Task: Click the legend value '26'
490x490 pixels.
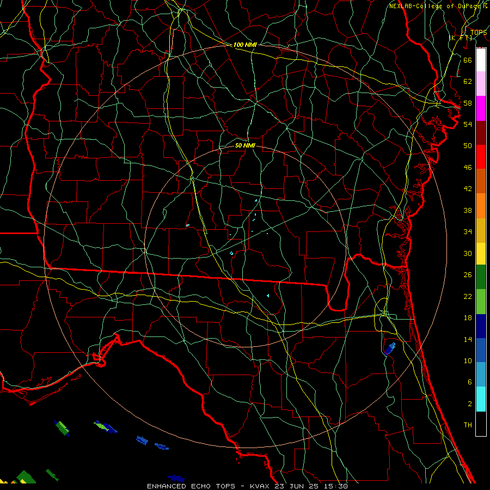Action: pos(468,275)
